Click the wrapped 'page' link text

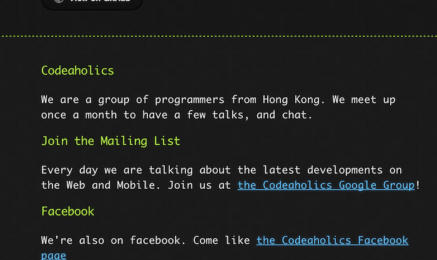[54, 256]
